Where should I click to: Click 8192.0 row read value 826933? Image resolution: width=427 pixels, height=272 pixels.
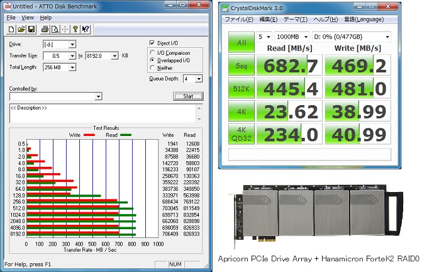click(191, 234)
